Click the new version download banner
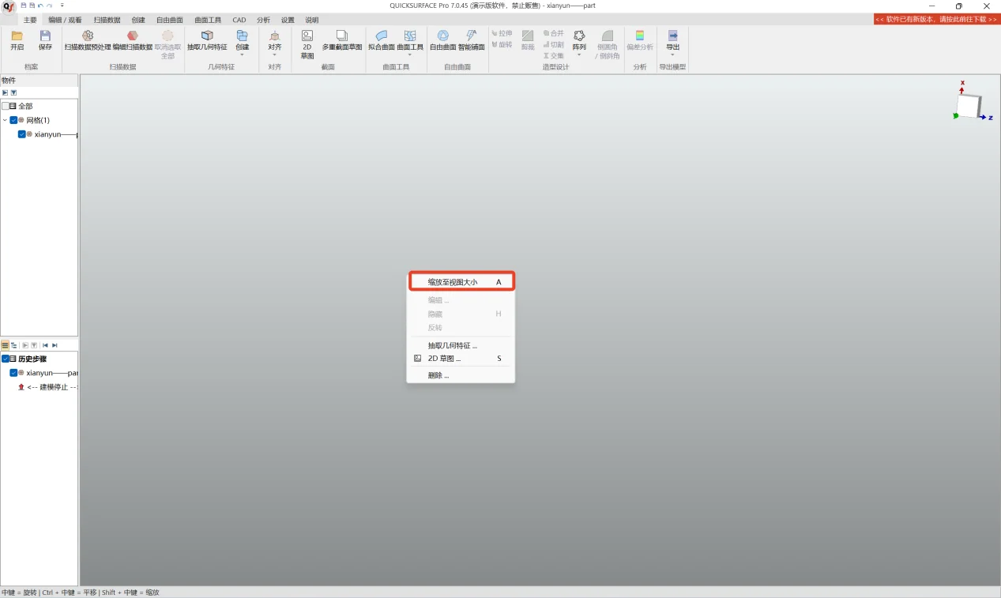Image resolution: width=1001 pixels, height=598 pixels. (936, 19)
